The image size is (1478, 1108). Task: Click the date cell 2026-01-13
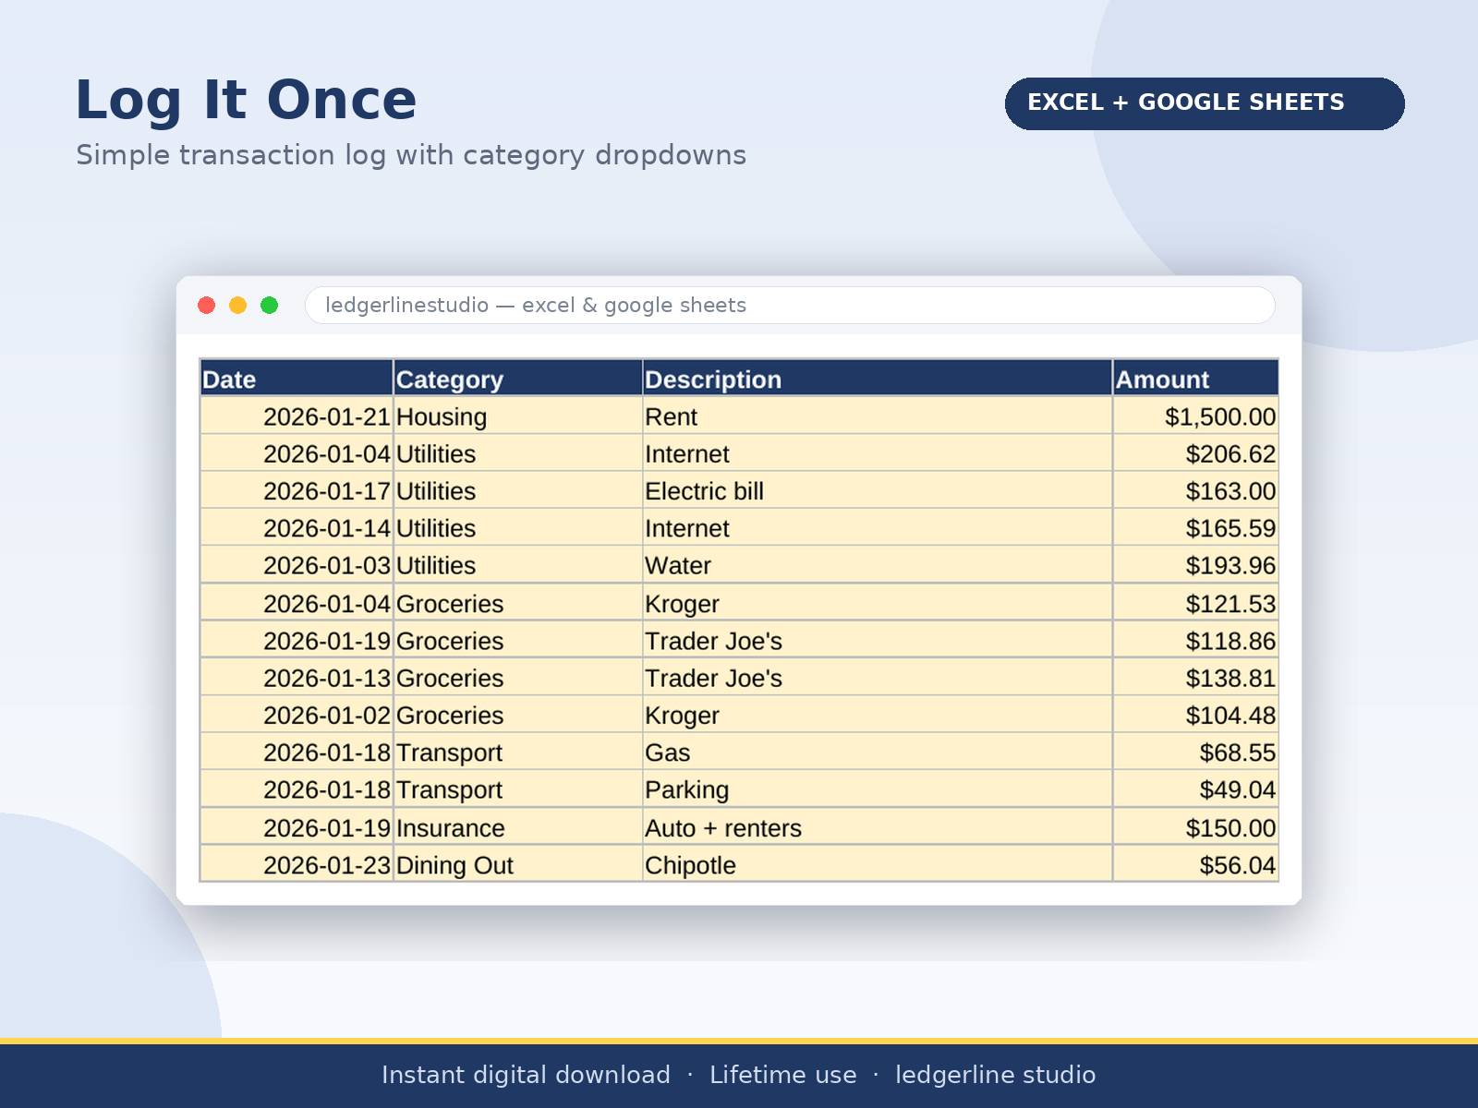pos(297,678)
